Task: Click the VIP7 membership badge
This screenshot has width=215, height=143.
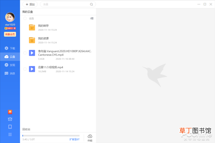Action: coord(10,28)
